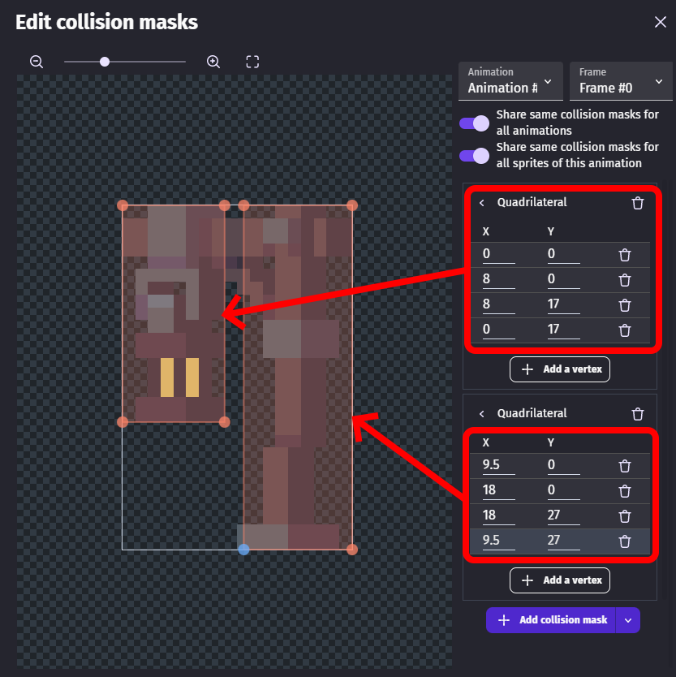Click the fit-to-screen frame icon
676x677 pixels.
point(252,62)
